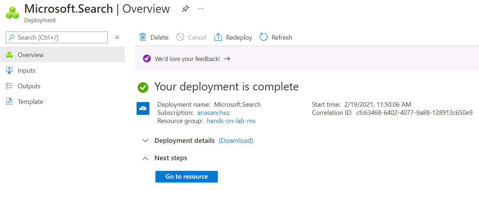479x207 pixels.
Task: Click Your deployment is complete heading
Action: click(226, 87)
